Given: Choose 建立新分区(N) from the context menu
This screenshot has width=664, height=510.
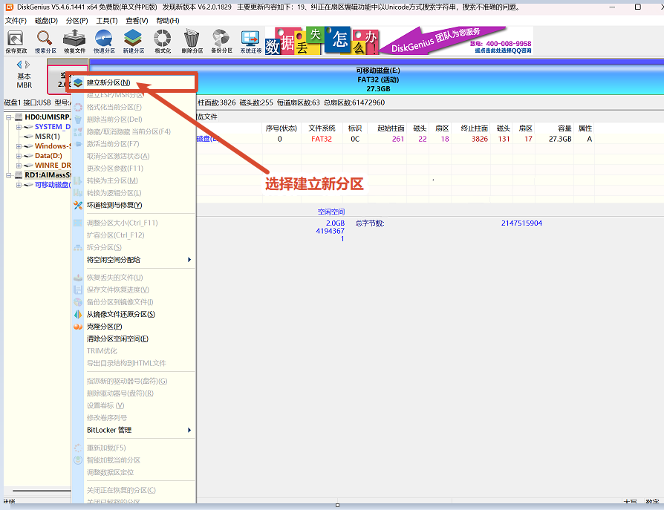Looking at the screenshot, I should (x=134, y=83).
